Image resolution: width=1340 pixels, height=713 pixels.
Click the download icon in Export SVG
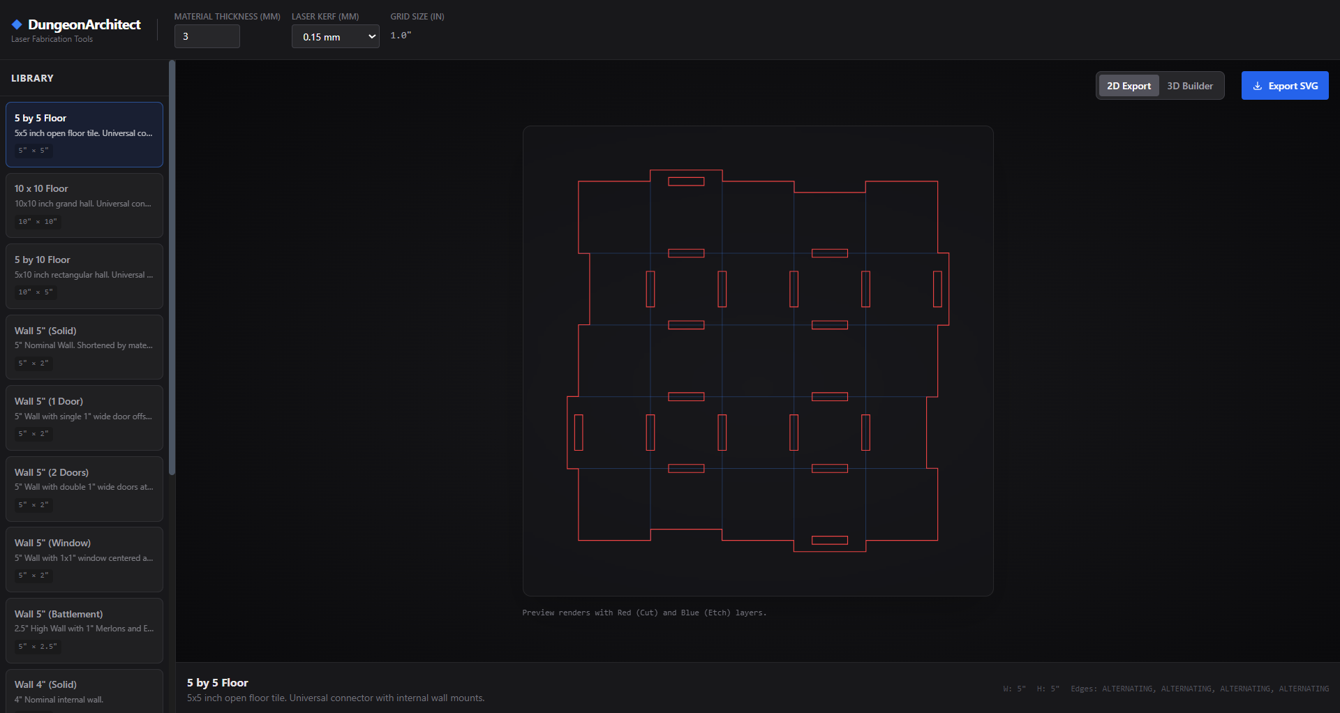[1258, 86]
